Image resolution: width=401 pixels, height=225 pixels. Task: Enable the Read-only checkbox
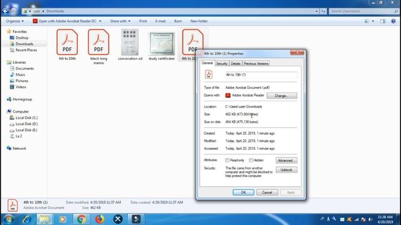227,160
